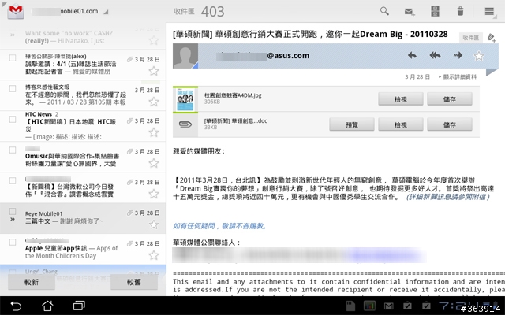This screenshot has height=315, width=505.
Task: Star the Reye Mobile01 email
Action: click(154, 224)
